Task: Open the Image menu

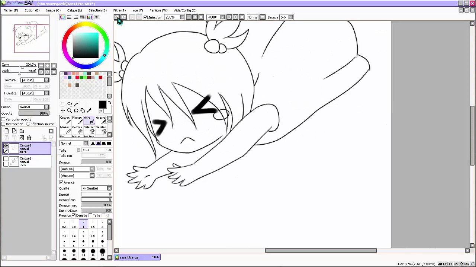Action: tap(53, 10)
